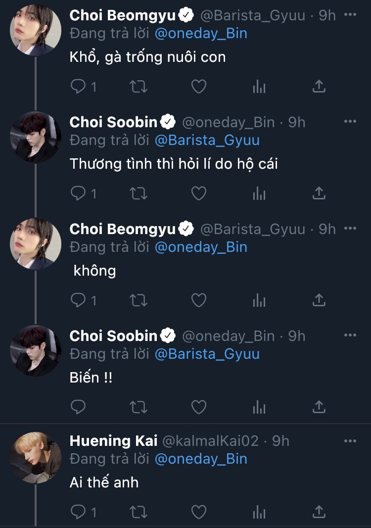The width and height of the screenshot is (371, 528).
Task: View analytics for "Biến !!" tweet
Action: pyautogui.click(x=259, y=407)
